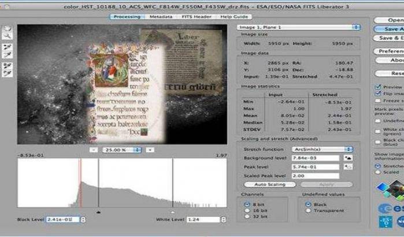Open the Image 1, Plane 1 dropdown
The width and height of the screenshot is (404, 237).
point(299,27)
